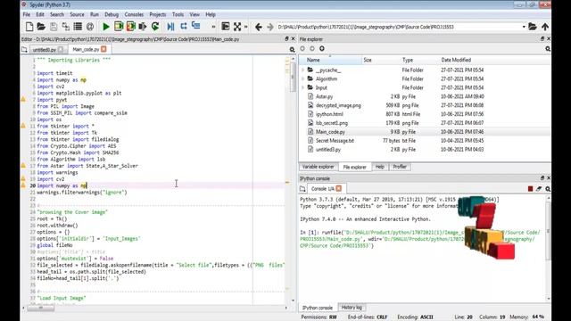This screenshot has width=571, height=321.
Task: Click the Save file toolbar icon
Action: pos(54,27)
